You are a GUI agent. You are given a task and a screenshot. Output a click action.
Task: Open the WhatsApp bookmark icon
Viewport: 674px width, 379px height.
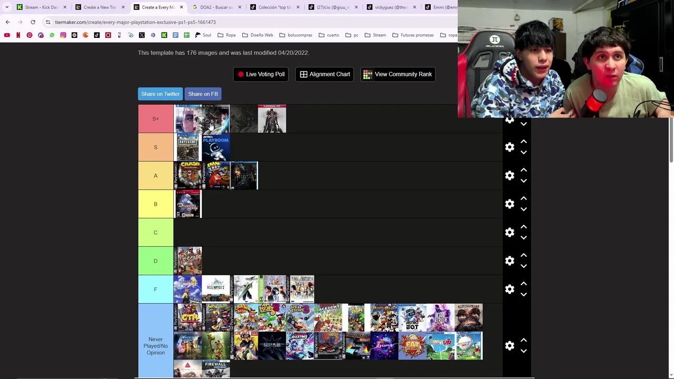(52, 35)
